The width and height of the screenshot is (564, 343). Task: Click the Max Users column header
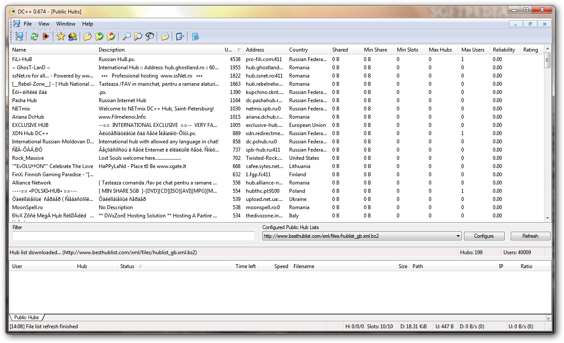tap(474, 50)
